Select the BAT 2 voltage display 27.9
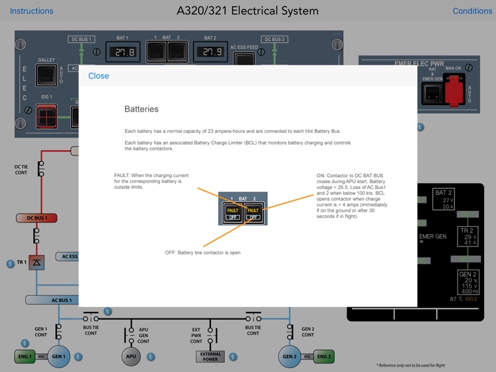The height and width of the screenshot is (372, 496). pos(210,52)
